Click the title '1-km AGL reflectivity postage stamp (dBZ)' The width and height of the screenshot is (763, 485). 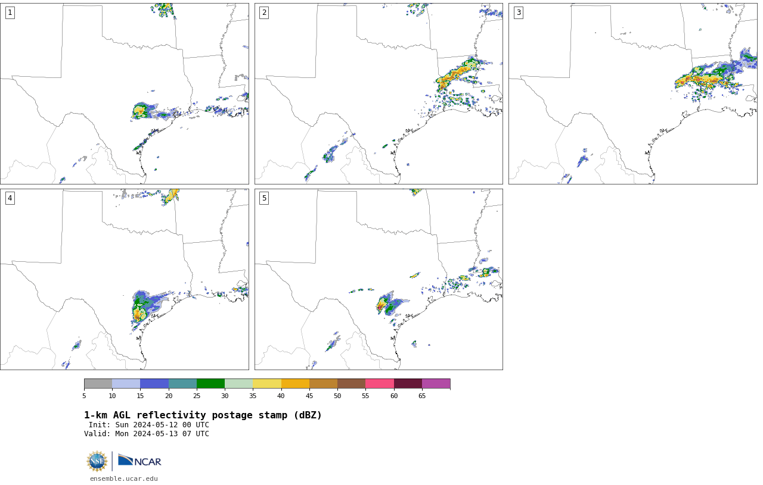[203, 415]
